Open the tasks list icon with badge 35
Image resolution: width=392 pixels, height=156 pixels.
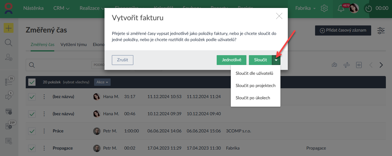9,82
